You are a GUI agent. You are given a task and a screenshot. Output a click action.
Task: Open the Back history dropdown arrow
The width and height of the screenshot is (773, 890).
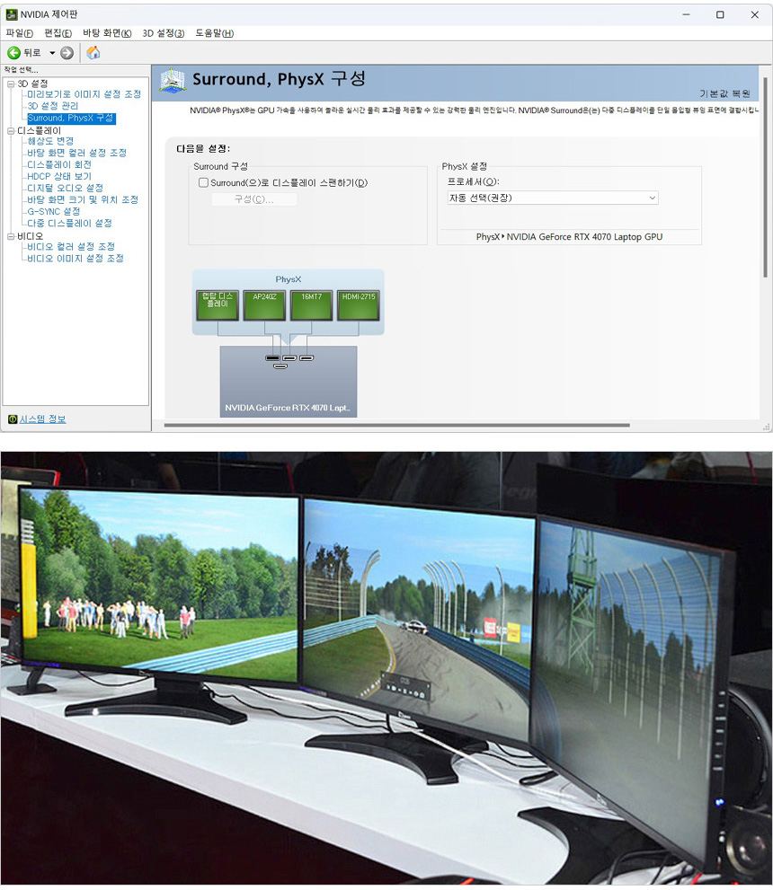(x=52, y=53)
